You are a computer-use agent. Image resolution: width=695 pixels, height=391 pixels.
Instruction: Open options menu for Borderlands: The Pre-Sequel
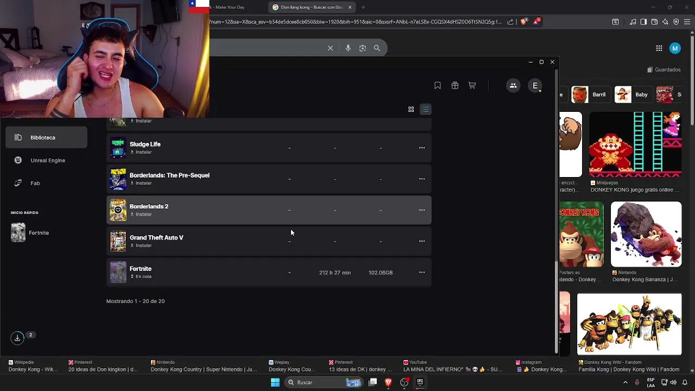(x=422, y=179)
